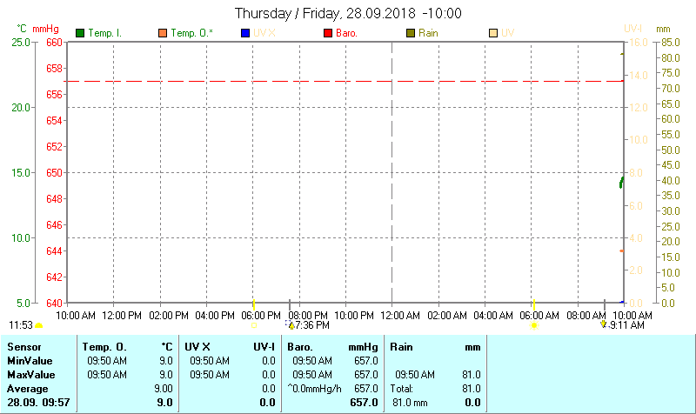Click the yellow sun icon below 06:00 AM
Screen dimensions: 696x414
534,325
